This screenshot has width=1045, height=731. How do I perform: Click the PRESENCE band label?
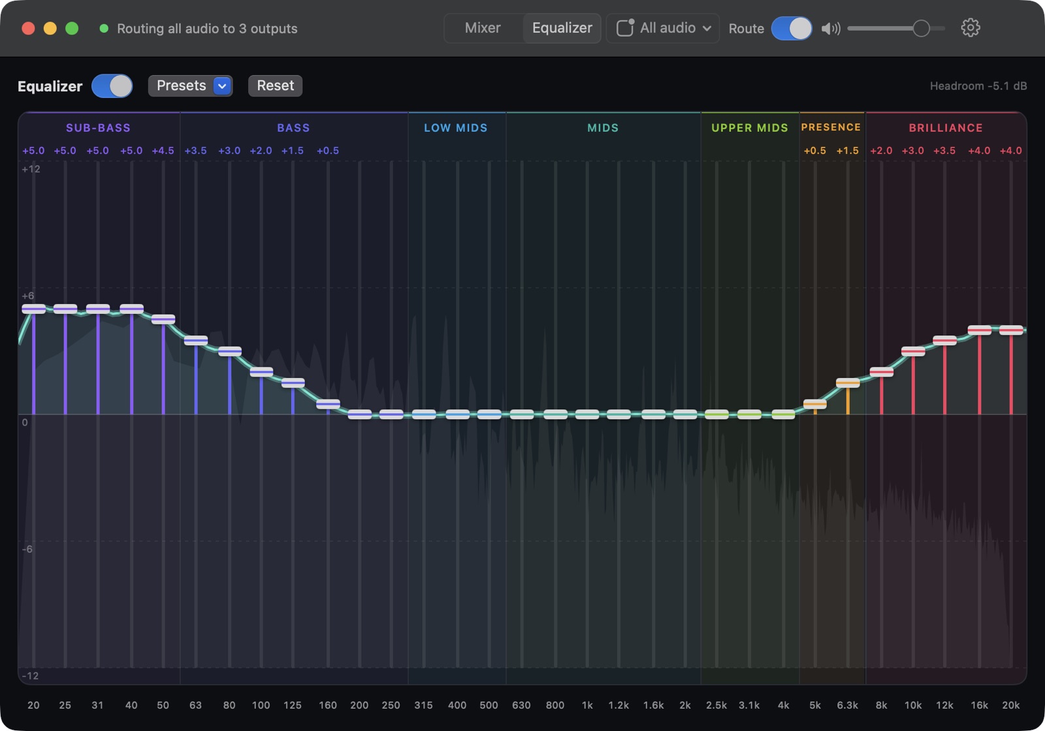(x=831, y=127)
